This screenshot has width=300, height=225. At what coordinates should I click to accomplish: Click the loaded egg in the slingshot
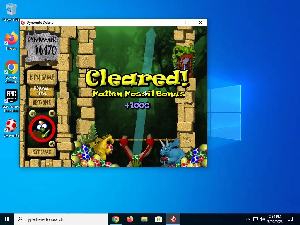(x=136, y=158)
